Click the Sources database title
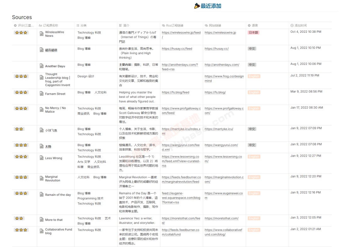 (x=22, y=17)
